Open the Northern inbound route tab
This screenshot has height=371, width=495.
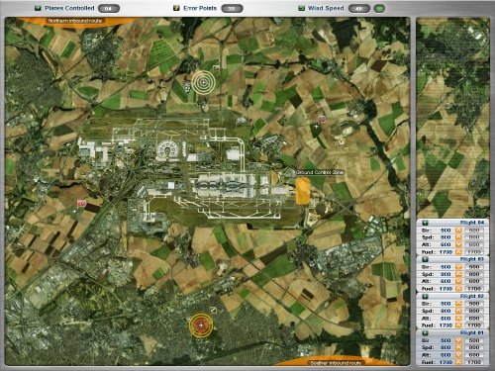[x=75, y=21]
